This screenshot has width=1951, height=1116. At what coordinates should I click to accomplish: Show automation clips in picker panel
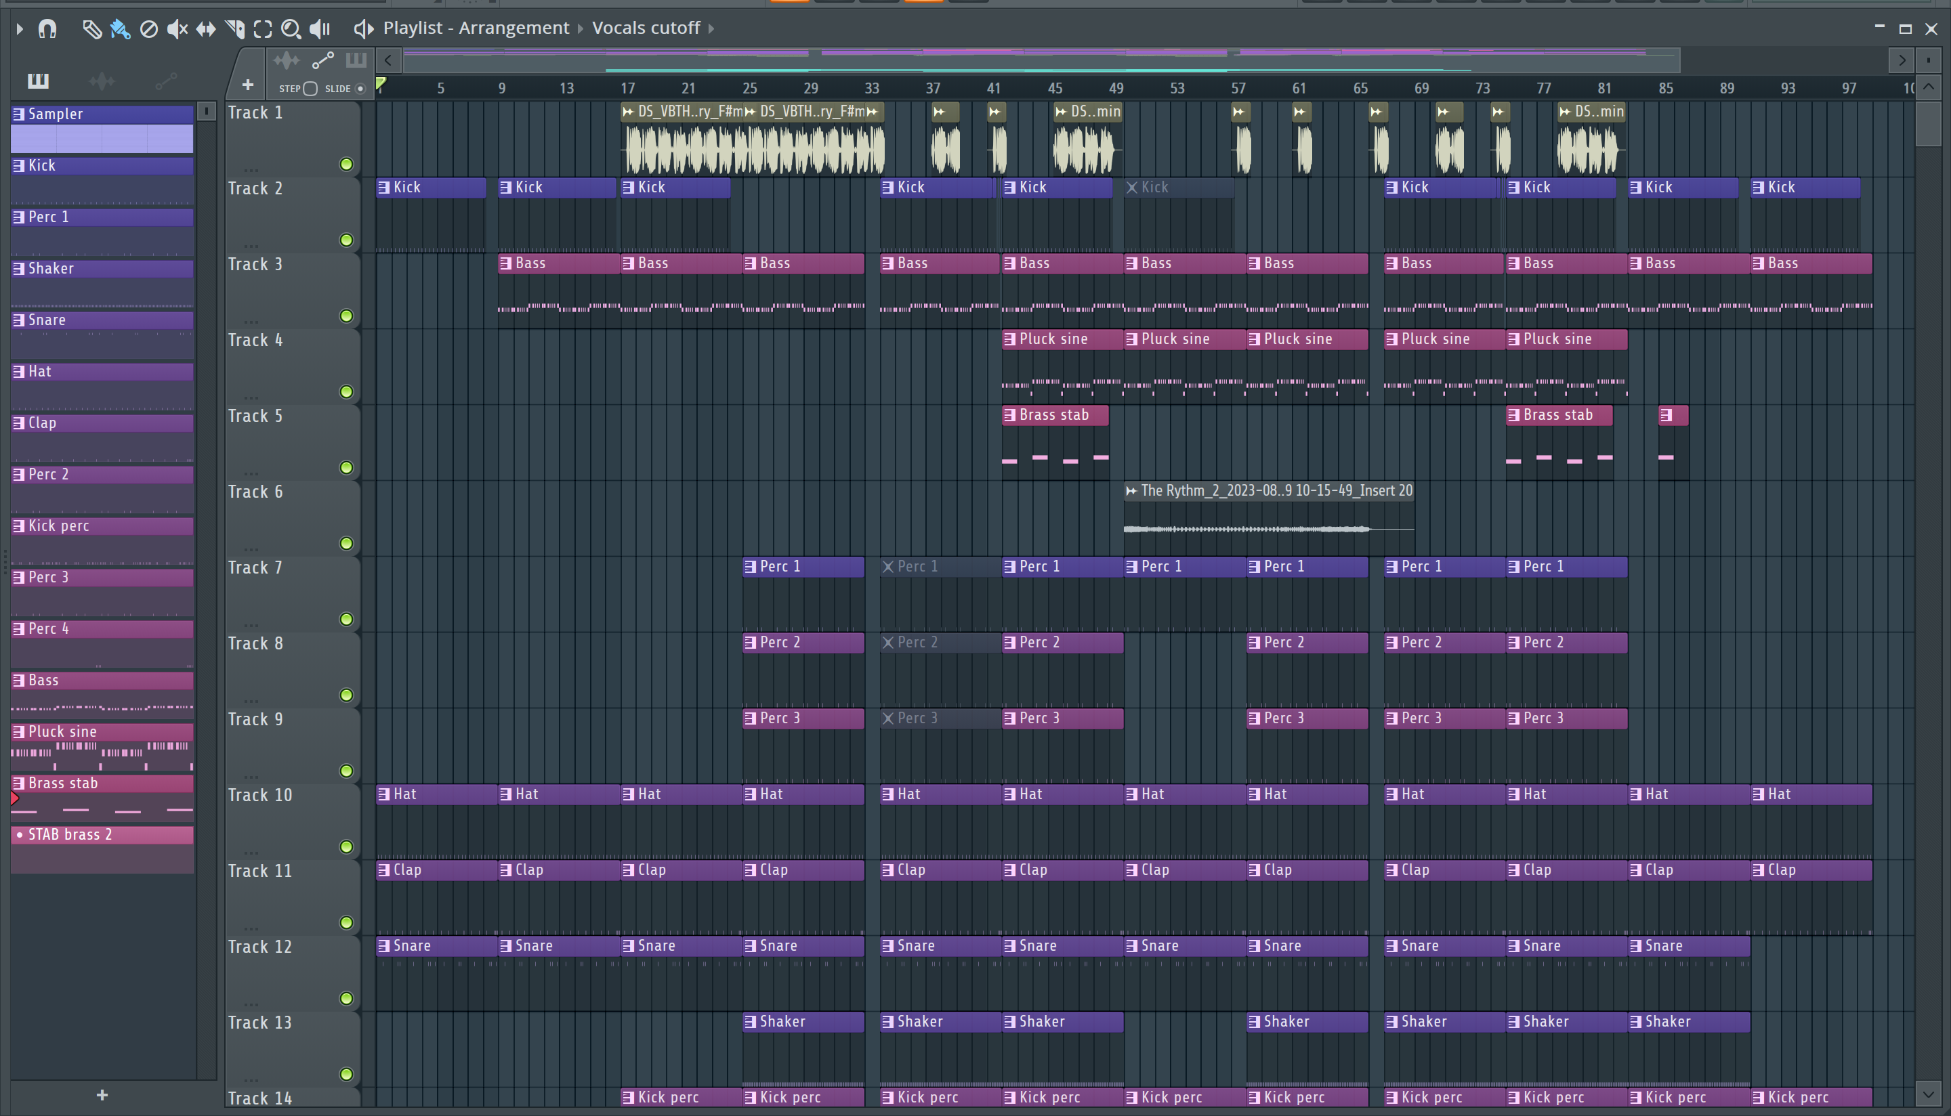click(165, 81)
